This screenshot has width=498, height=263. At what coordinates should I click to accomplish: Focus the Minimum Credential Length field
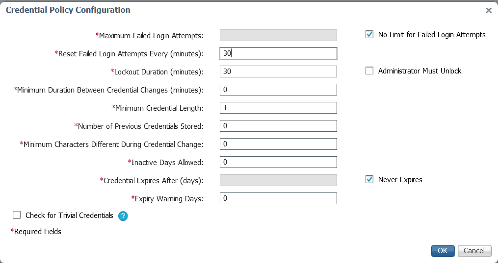278,108
